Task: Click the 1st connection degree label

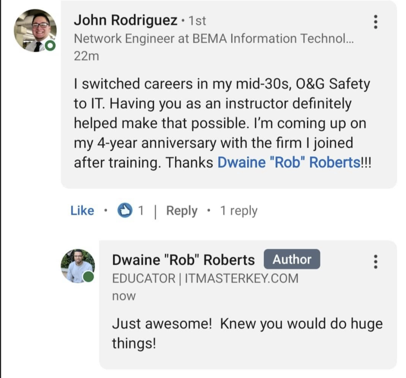Action: 197,21
